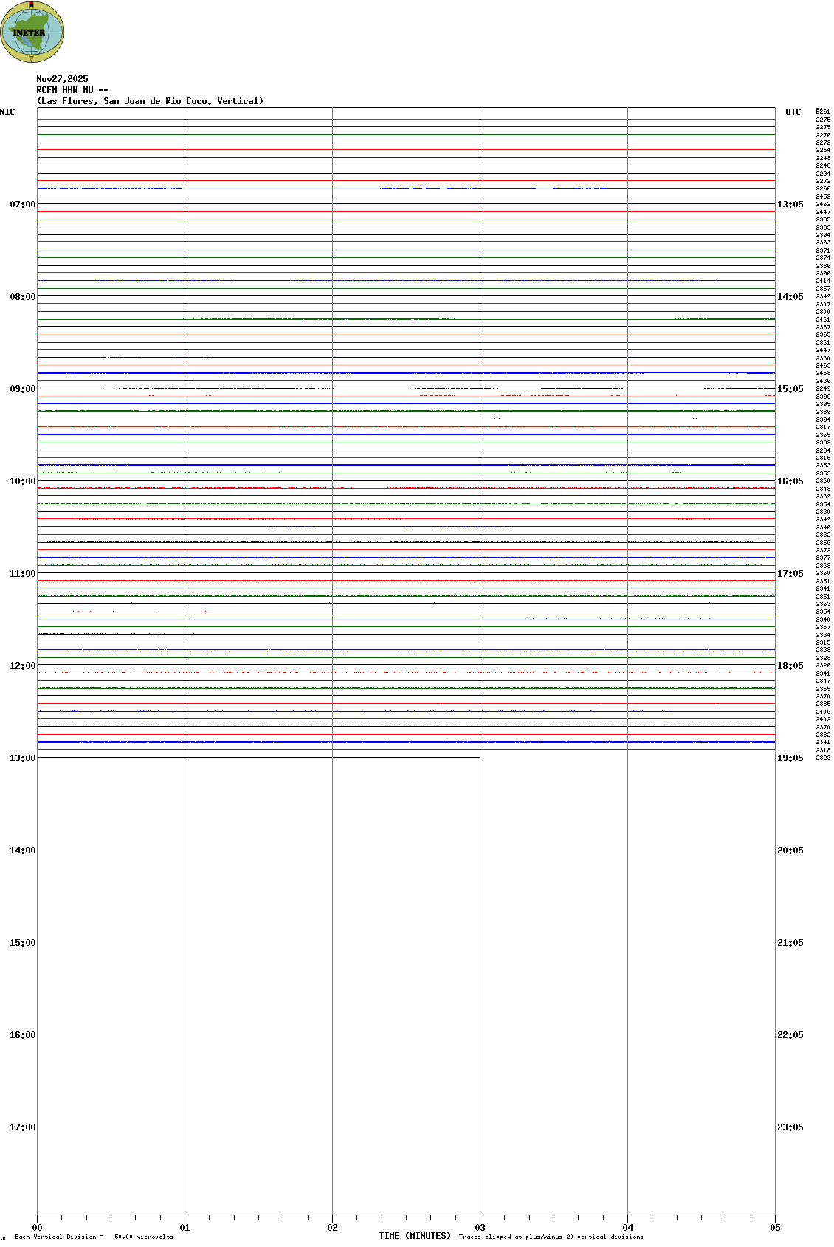Select the 09:00 local time marker
Image resolution: width=834 pixels, height=1247 pixels.
(x=22, y=389)
